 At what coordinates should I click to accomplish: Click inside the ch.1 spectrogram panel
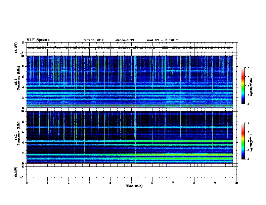click(x=130, y=82)
